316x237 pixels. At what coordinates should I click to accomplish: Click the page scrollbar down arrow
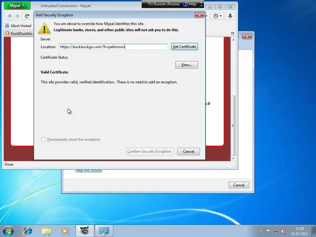(233, 159)
